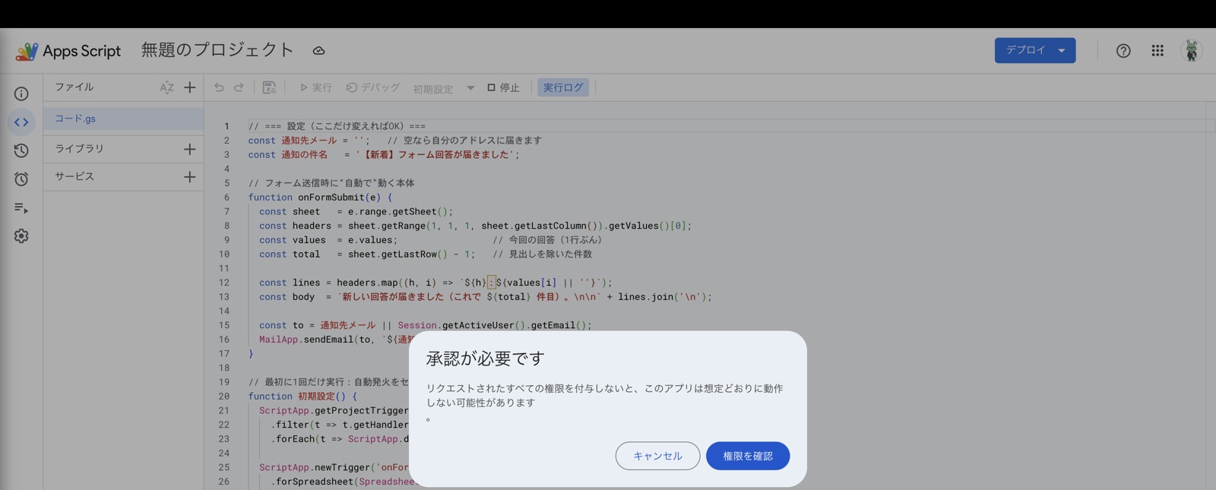Image resolution: width=1216 pixels, height=490 pixels.
Task: Click the const body code line
Action: pos(486,297)
